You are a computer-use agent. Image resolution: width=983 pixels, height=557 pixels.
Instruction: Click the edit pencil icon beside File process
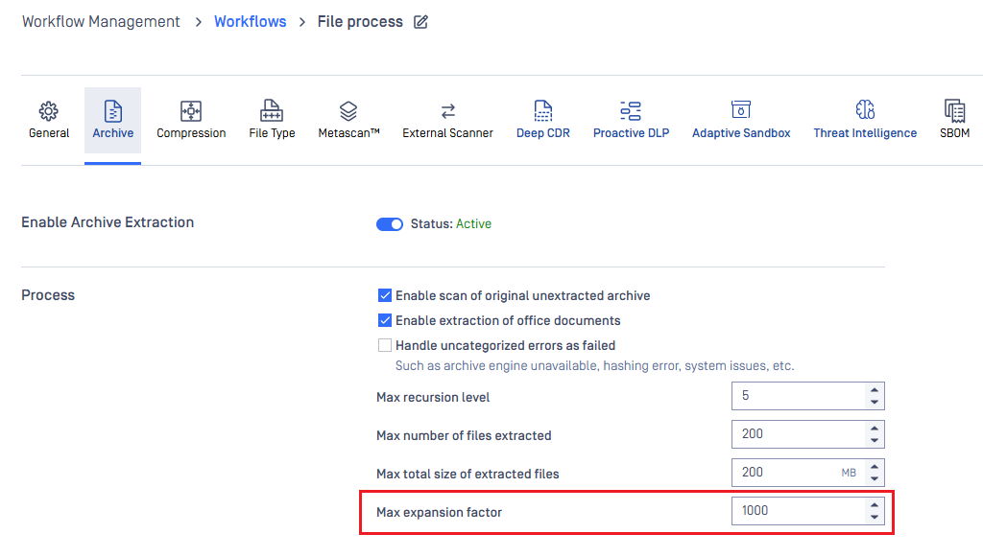coord(420,22)
